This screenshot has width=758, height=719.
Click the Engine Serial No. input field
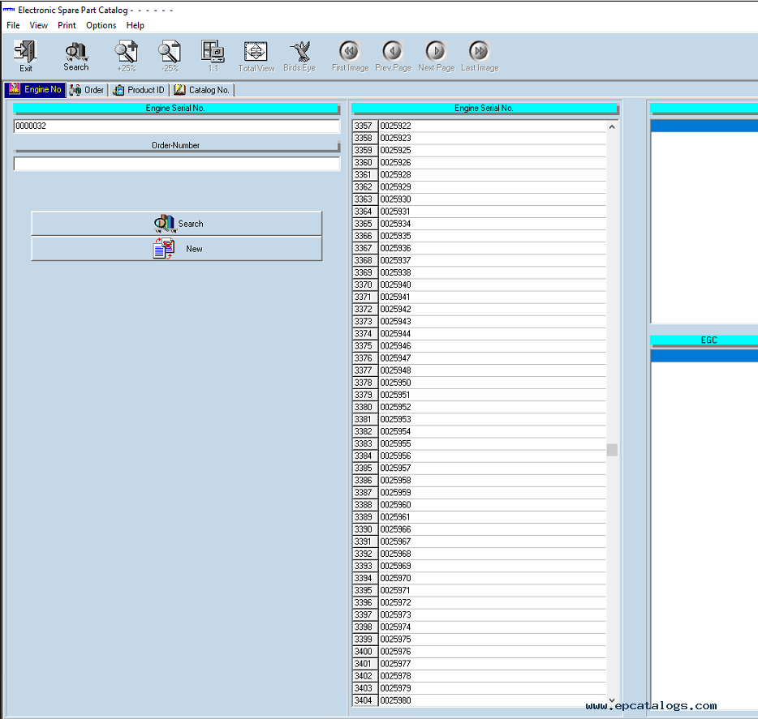click(x=176, y=126)
